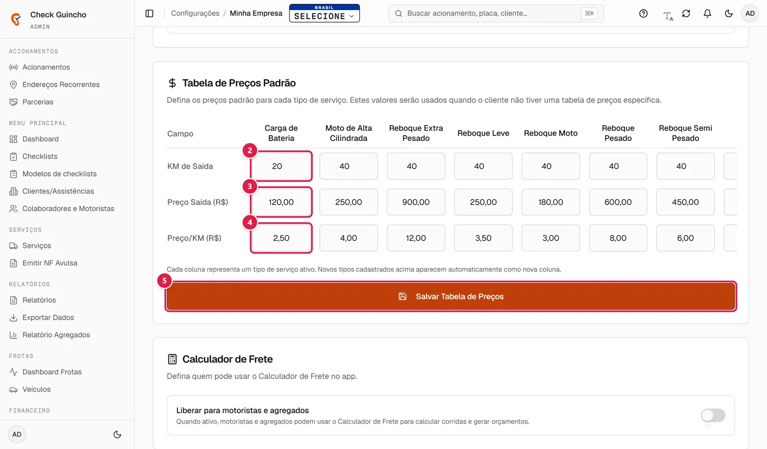767x449 pixels.
Task: Click the text size translate icon
Action: [x=668, y=16]
